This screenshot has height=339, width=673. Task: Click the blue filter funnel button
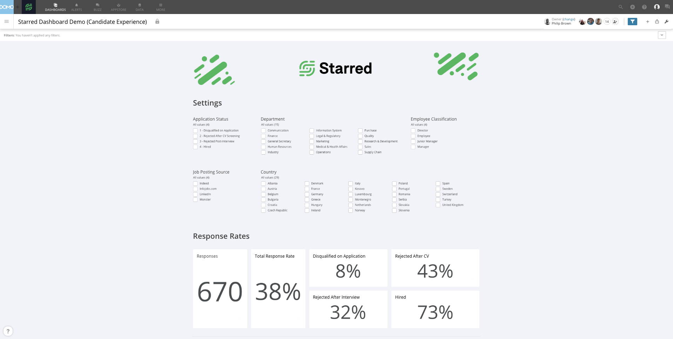click(632, 21)
